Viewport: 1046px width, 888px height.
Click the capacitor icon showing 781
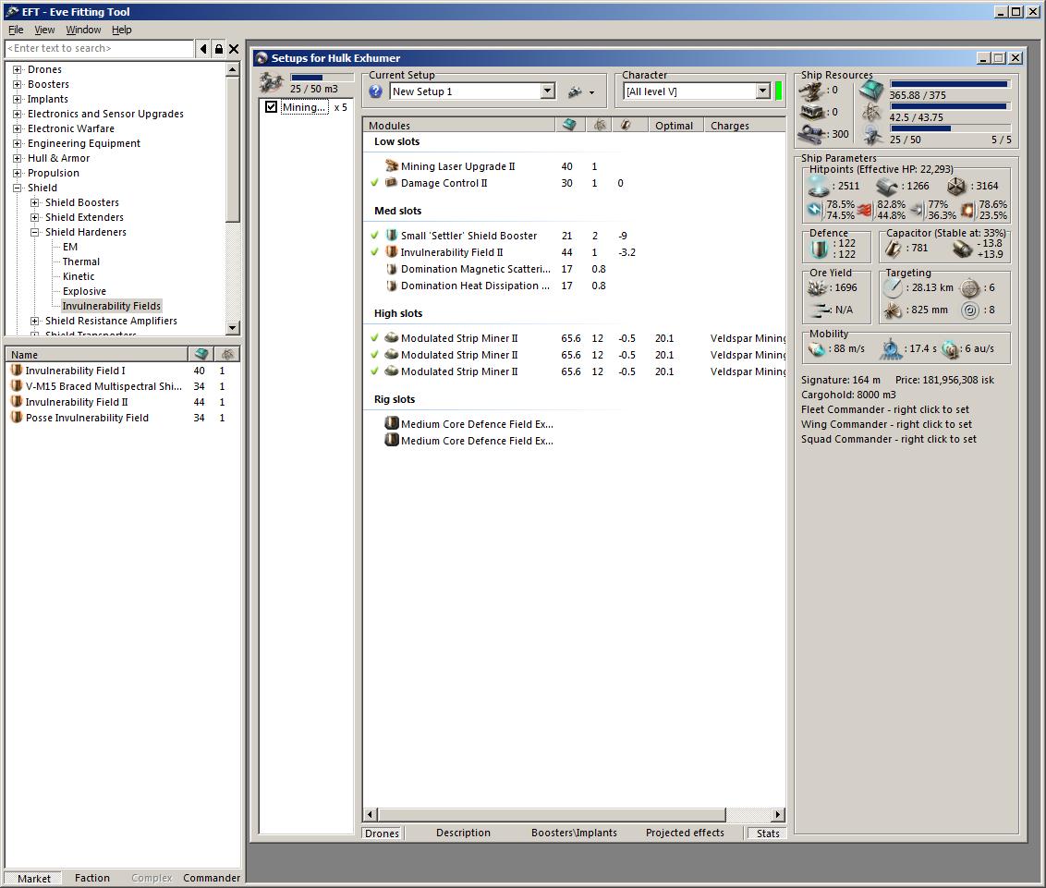click(x=894, y=248)
